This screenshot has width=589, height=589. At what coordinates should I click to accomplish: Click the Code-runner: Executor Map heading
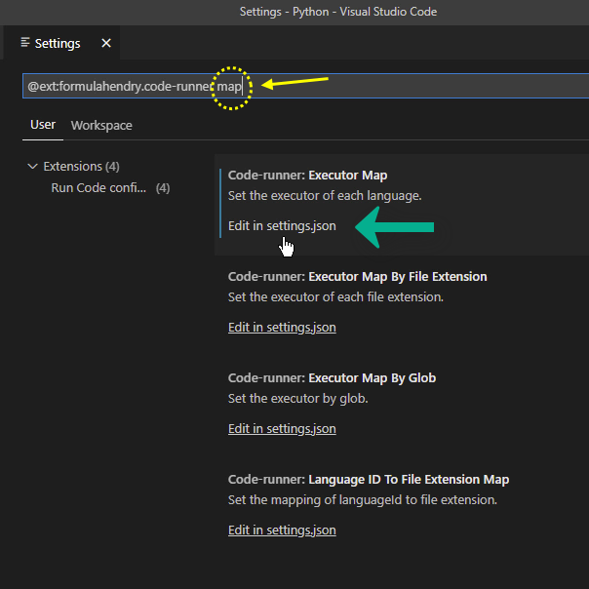pyautogui.click(x=307, y=176)
